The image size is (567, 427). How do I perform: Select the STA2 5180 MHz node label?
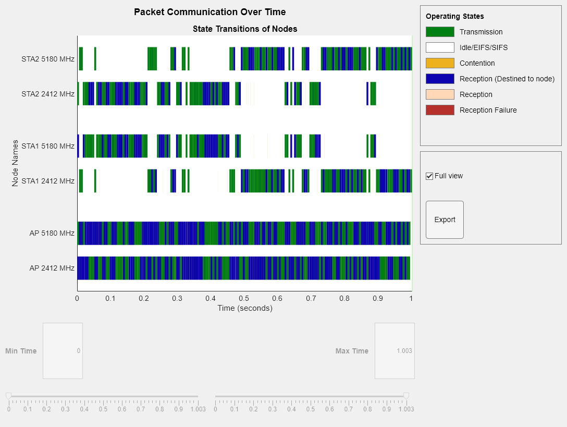click(x=48, y=59)
